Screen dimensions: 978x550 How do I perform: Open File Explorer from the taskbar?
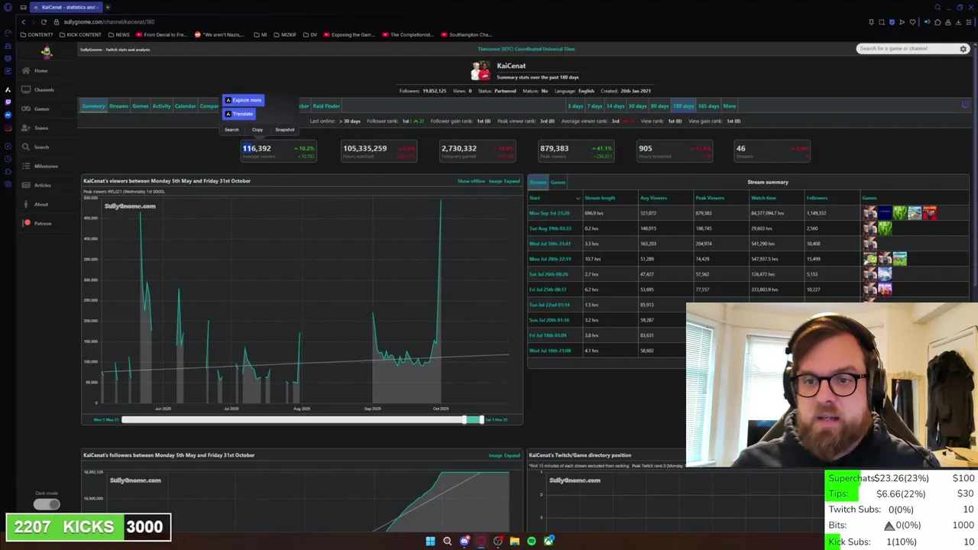point(515,542)
